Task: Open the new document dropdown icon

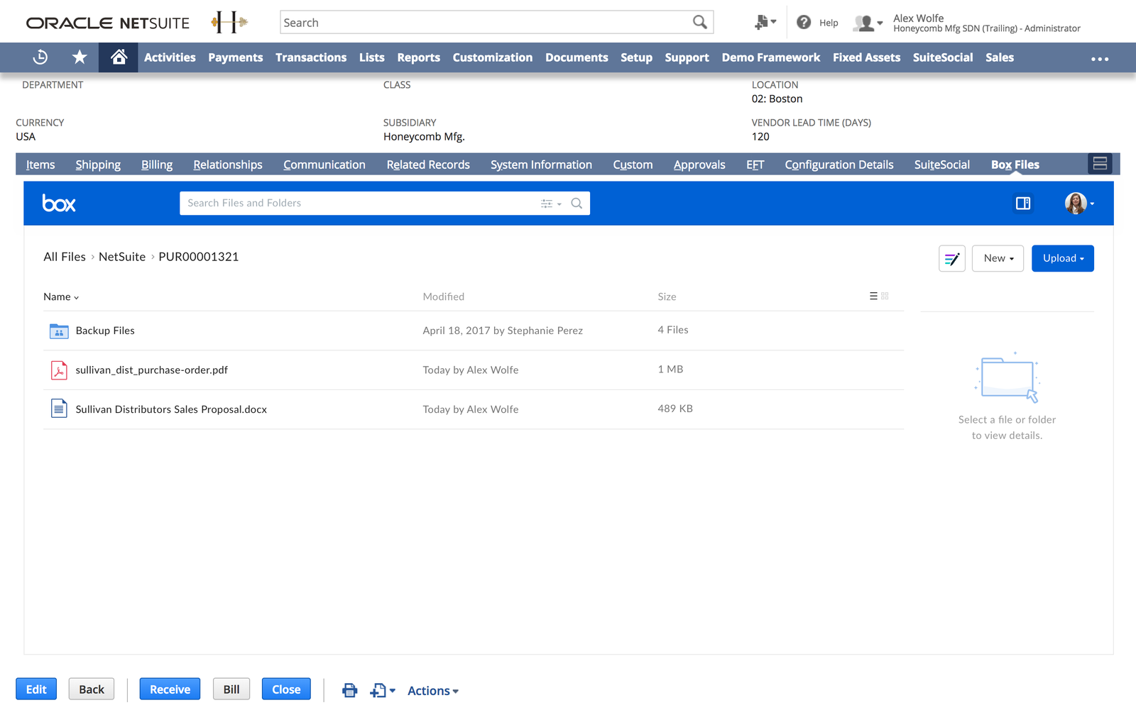Action: pyautogui.click(x=383, y=690)
